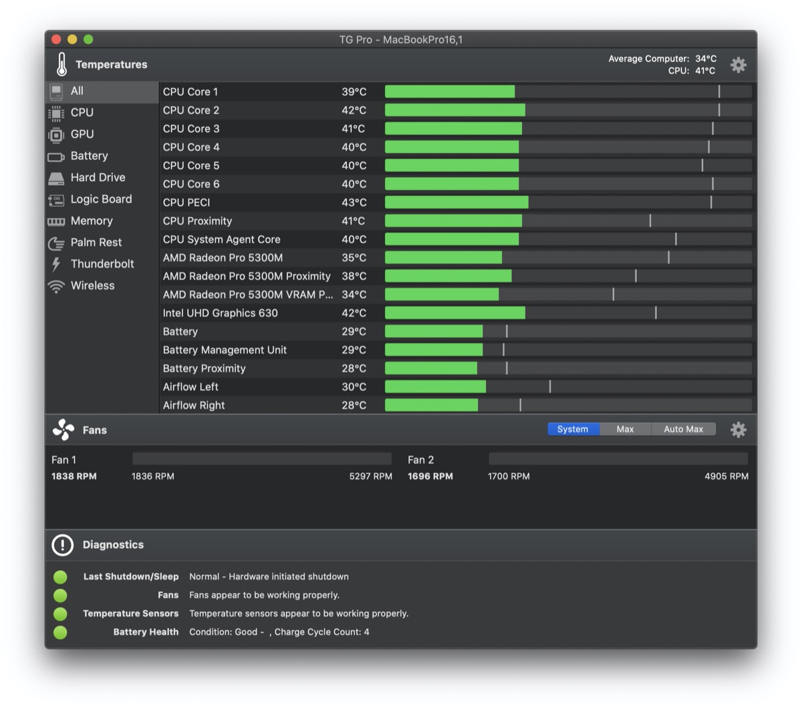Click the Fan 2 speed bar
Viewport: 802px width, 708px height.
click(618, 459)
